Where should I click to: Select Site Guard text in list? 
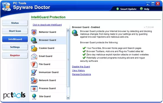tap(45, 96)
